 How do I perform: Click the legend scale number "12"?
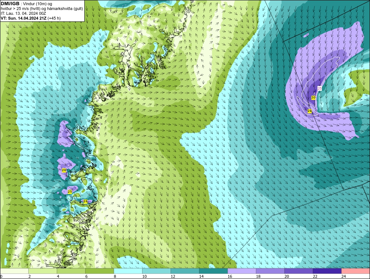click(173, 276)
